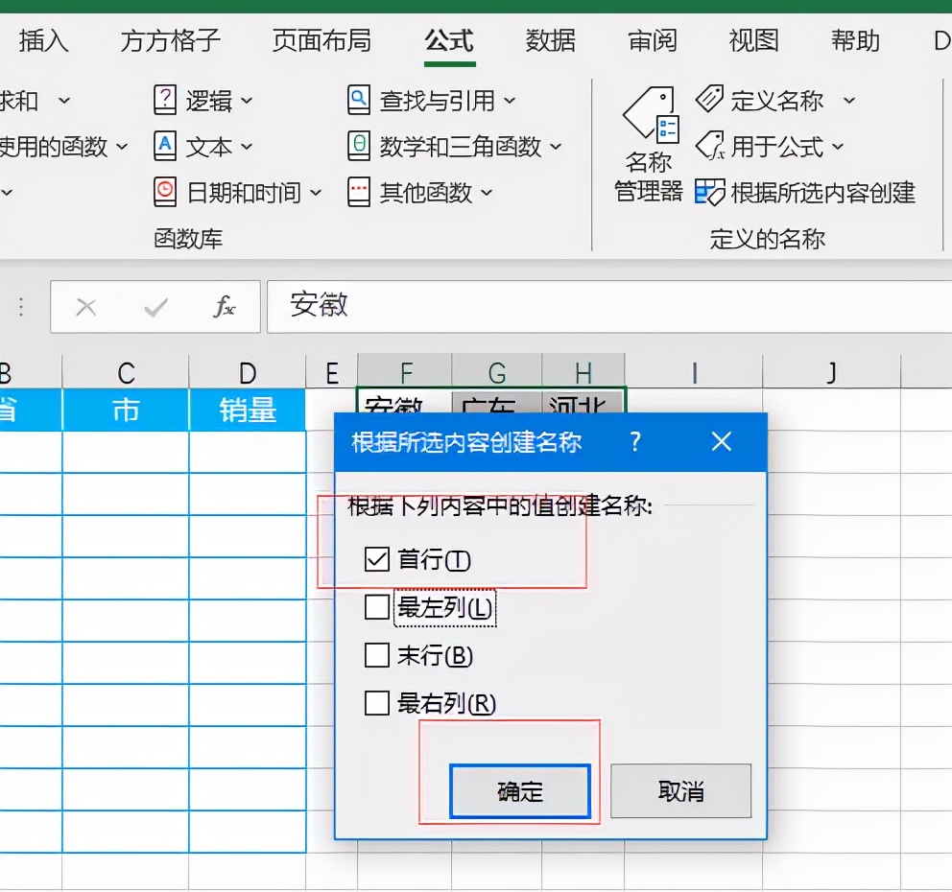Screen dimensions: 952x892
Task: Expand the 文本 dropdown arrow
Action: [x=247, y=147]
